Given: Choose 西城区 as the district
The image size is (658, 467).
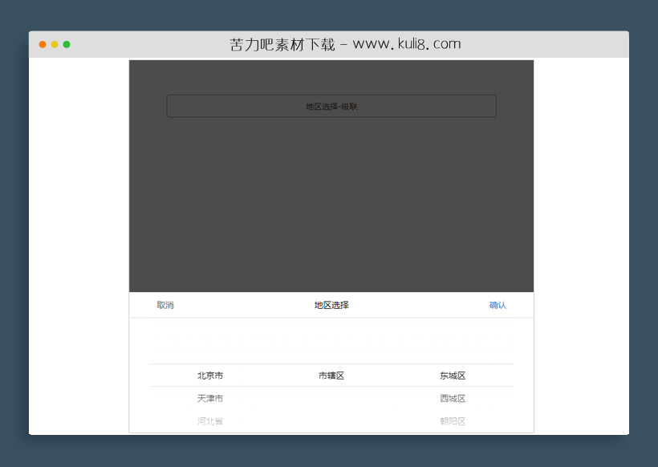Looking at the screenshot, I should pyautogui.click(x=452, y=397).
